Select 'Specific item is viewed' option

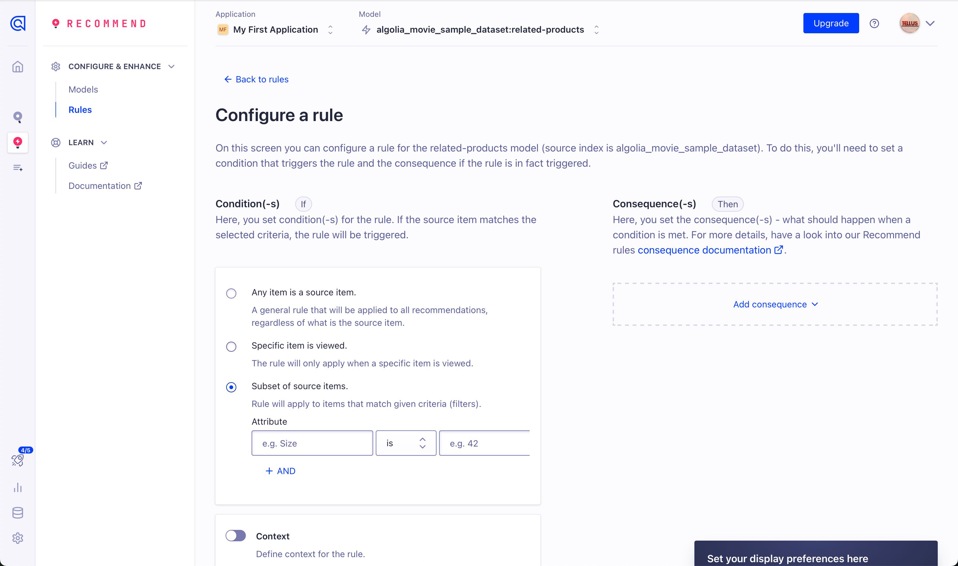pyautogui.click(x=231, y=347)
